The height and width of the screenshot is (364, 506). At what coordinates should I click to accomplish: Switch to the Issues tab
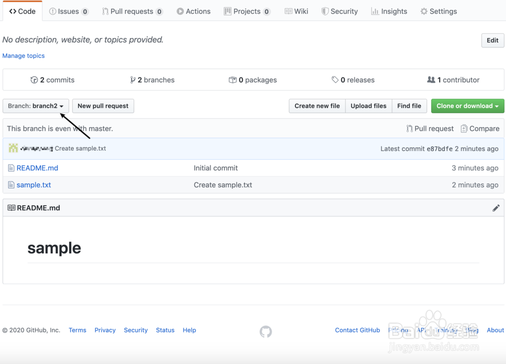69,11
